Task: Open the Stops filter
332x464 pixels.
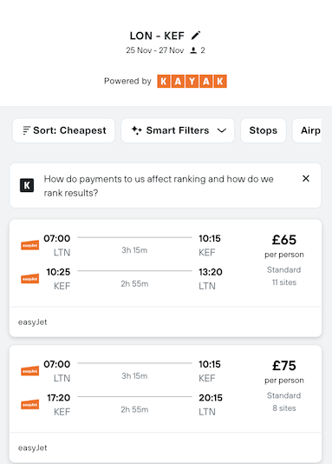Action: [x=264, y=130]
